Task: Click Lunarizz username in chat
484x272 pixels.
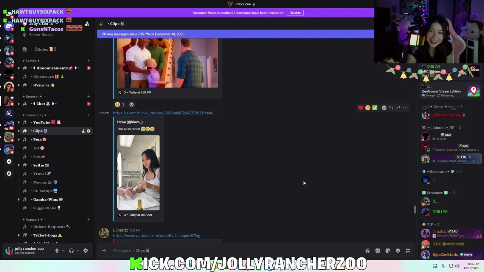Action: click(120, 230)
